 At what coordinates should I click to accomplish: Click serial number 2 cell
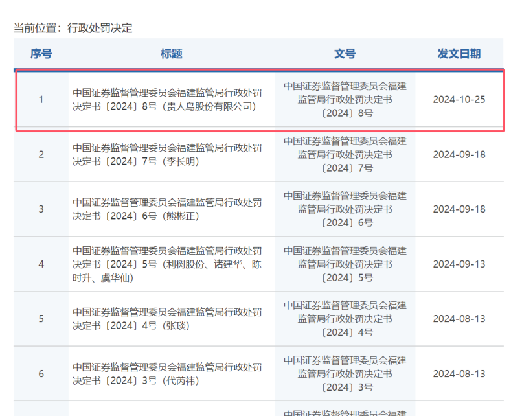coord(41,154)
